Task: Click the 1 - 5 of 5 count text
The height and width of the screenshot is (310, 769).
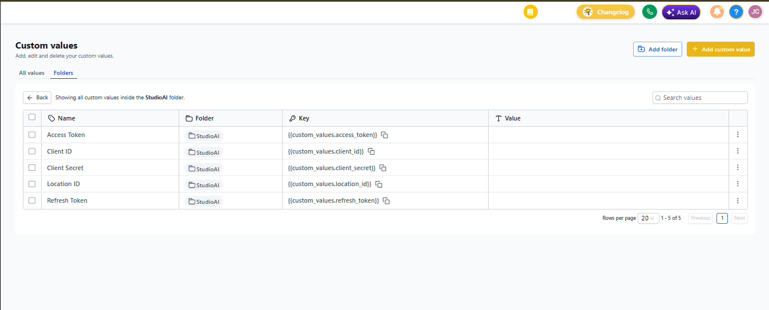Action: 671,218
